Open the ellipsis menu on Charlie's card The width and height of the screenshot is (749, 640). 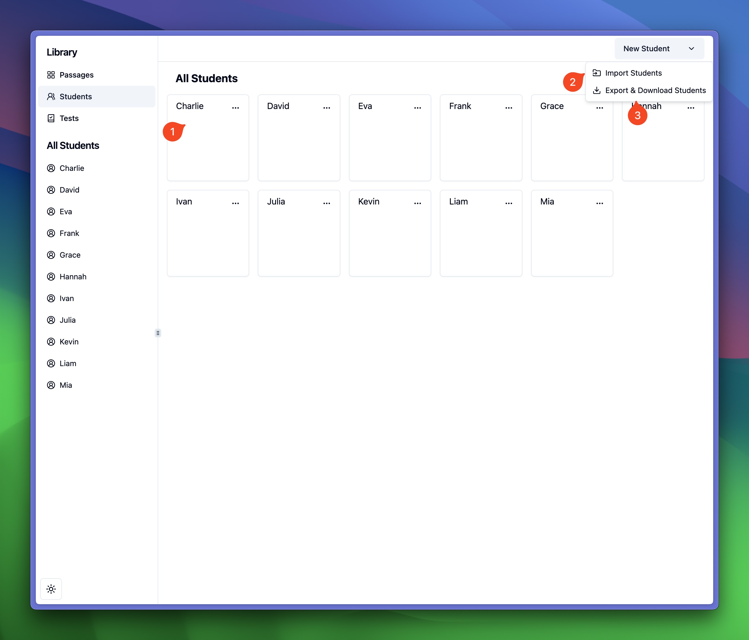(x=235, y=107)
